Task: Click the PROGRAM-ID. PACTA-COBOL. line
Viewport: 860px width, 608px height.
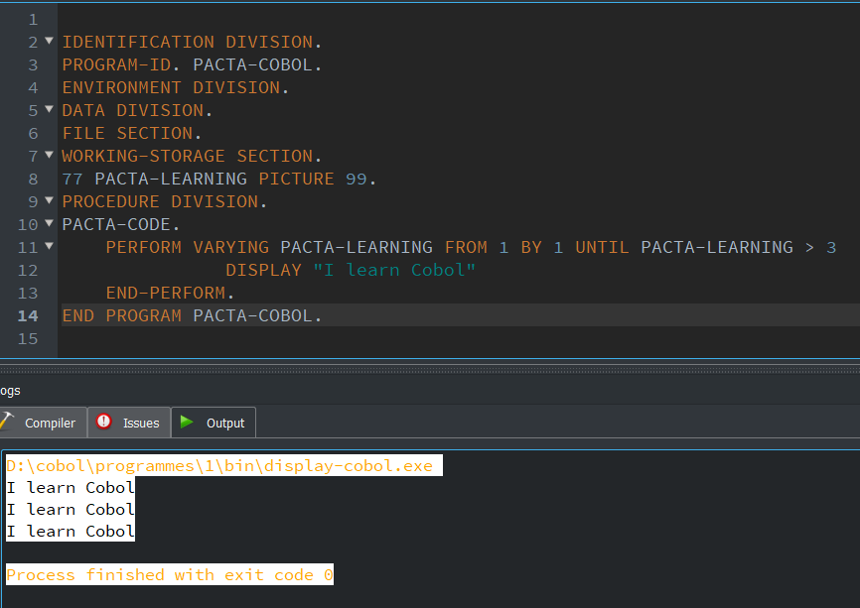Action: coord(192,64)
